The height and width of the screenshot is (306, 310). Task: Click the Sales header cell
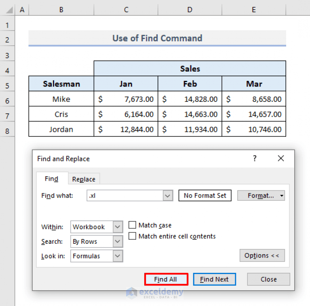[x=190, y=68]
